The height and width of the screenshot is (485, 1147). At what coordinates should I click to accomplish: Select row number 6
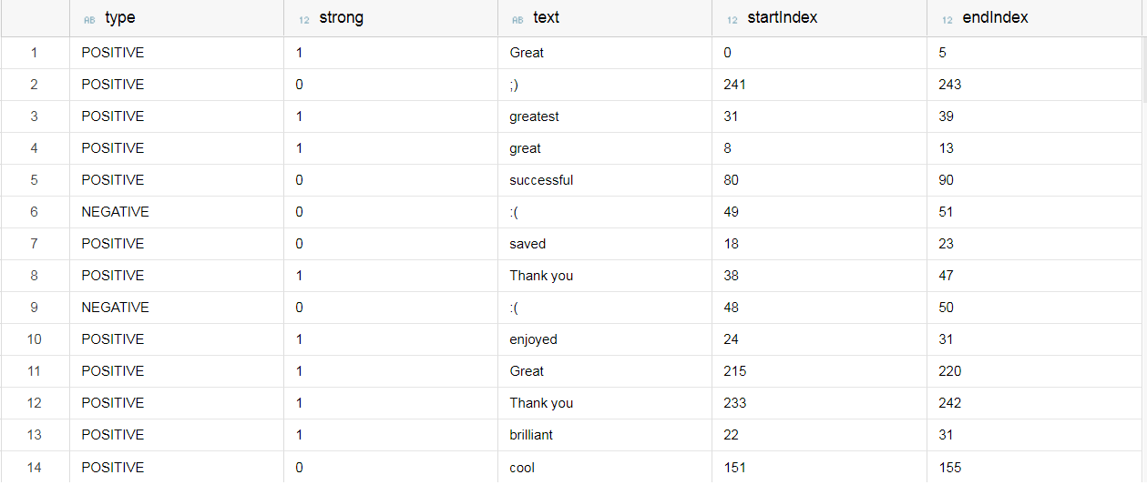pos(35,212)
